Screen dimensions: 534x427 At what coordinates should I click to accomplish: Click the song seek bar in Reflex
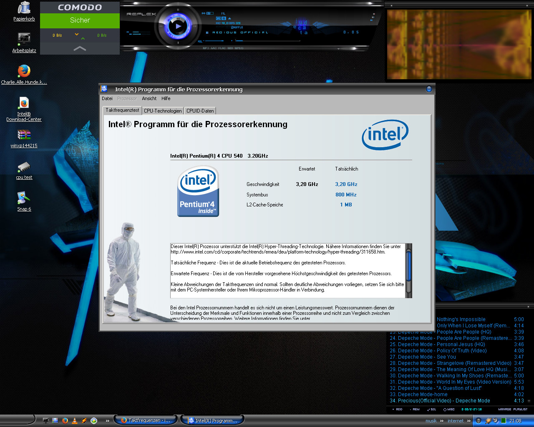point(267,41)
